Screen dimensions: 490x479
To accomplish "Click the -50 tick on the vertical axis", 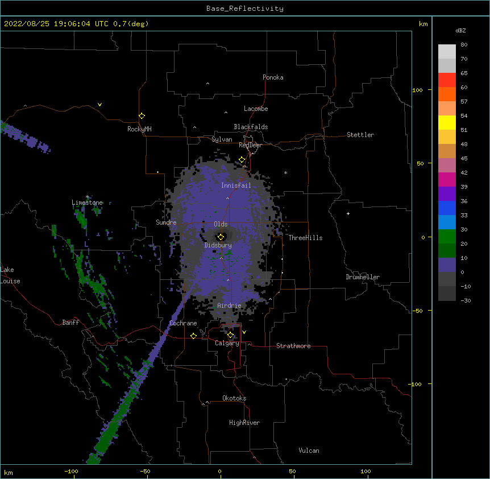I will (x=417, y=311).
